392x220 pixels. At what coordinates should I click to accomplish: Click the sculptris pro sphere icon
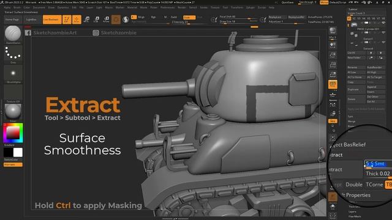click(x=126, y=20)
